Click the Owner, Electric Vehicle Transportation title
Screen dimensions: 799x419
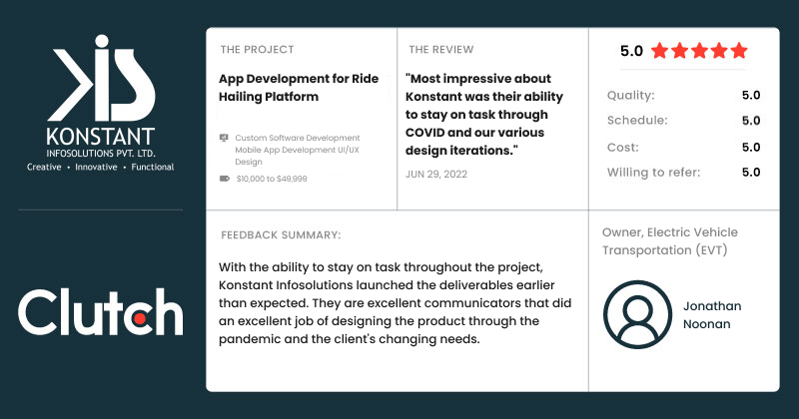pos(669,241)
